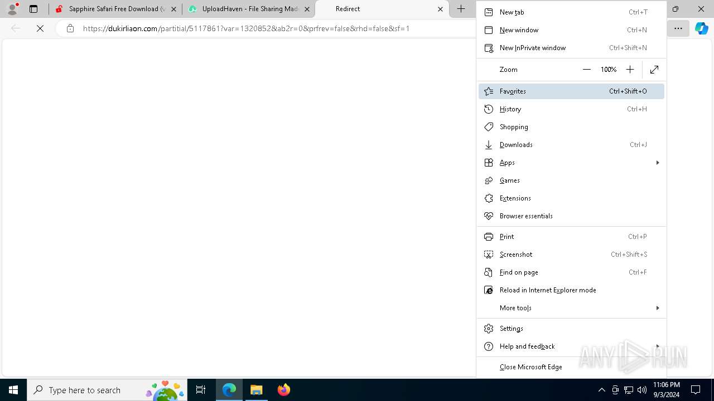The height and width of the screenshot is (401, 714).
Task: Open the tab actions menu icon
Action: pos(33,9)
